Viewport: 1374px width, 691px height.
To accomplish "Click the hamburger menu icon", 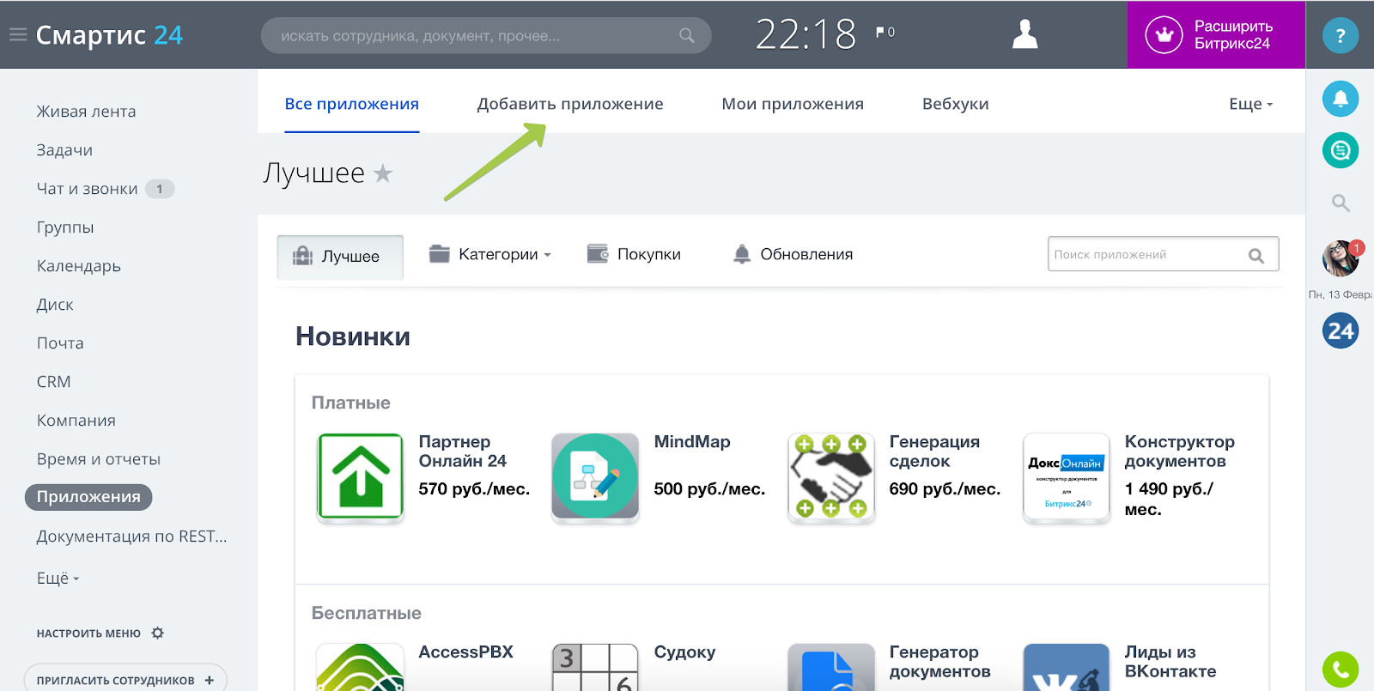I will [18, 35].
